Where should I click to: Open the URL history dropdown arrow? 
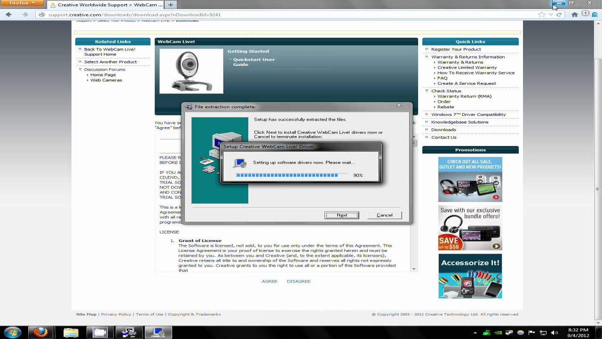pos(551,15)
